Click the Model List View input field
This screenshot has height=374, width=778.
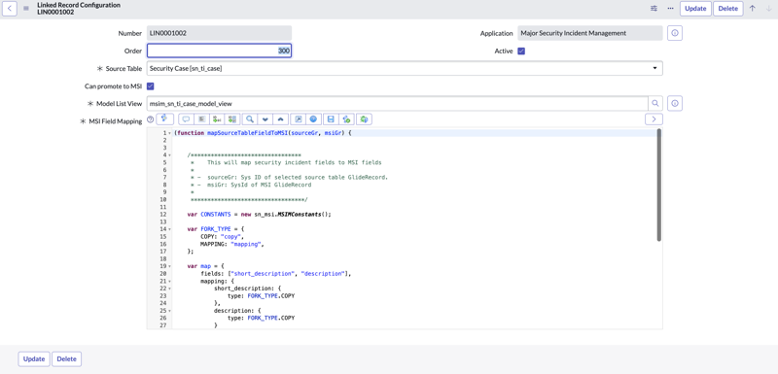coord(398,103)
